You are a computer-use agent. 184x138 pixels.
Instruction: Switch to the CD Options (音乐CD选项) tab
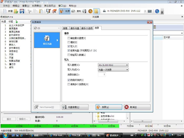(87, 28)
